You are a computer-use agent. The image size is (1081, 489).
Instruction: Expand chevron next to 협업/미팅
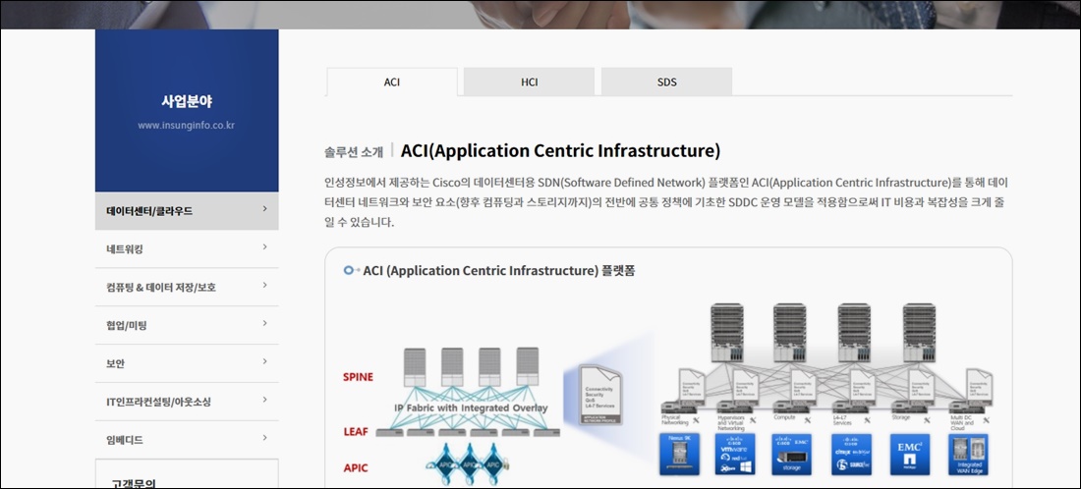pyautogui.click(x=264, y=323)
